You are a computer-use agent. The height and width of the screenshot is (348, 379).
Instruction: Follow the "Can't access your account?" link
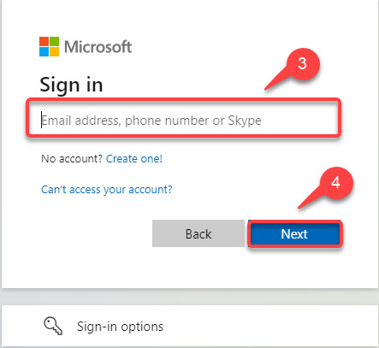point(107,190)
